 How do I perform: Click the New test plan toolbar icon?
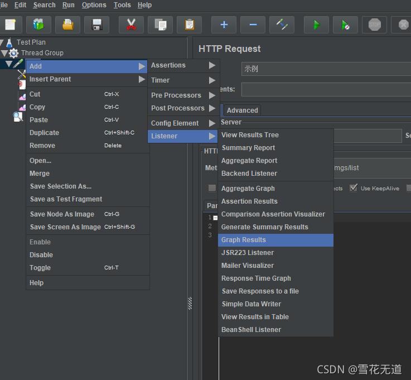click(11, 25)
